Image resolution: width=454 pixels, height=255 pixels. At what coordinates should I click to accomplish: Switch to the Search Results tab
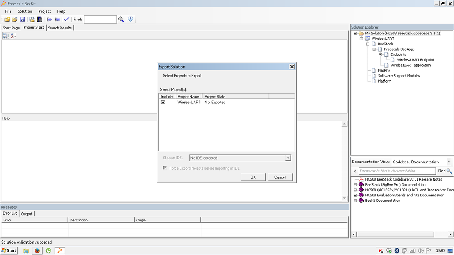[x=60, y=28]
